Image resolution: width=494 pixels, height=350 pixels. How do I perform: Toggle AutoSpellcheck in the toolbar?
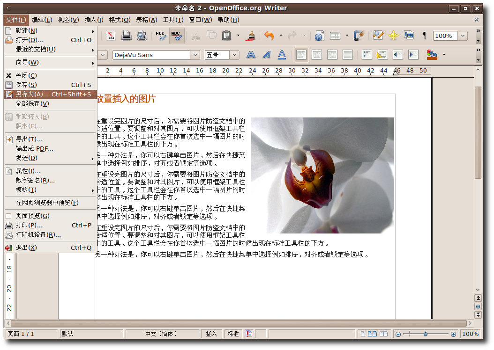(176, 36)
